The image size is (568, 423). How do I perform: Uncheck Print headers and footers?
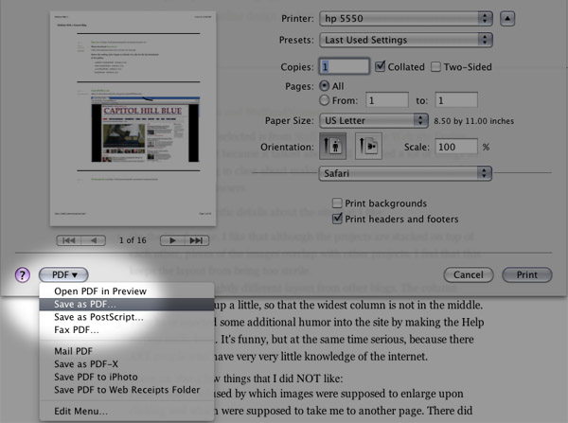337,219
